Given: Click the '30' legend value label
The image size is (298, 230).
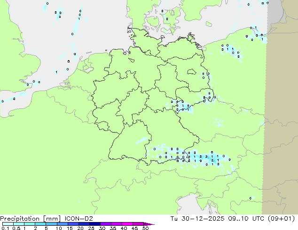Looking at the screenshot, I should [102, 228].
